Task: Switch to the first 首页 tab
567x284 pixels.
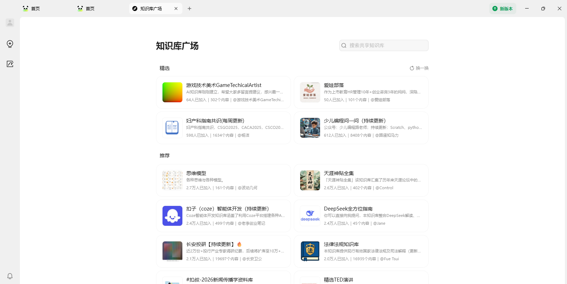Action: click(32, 9)
